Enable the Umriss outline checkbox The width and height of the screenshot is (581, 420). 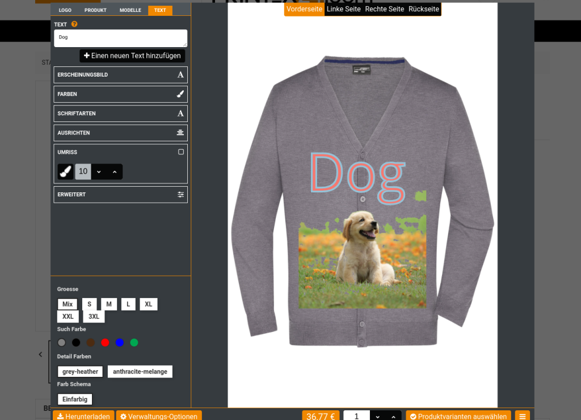pyautogui.click(x=181, y=152)
